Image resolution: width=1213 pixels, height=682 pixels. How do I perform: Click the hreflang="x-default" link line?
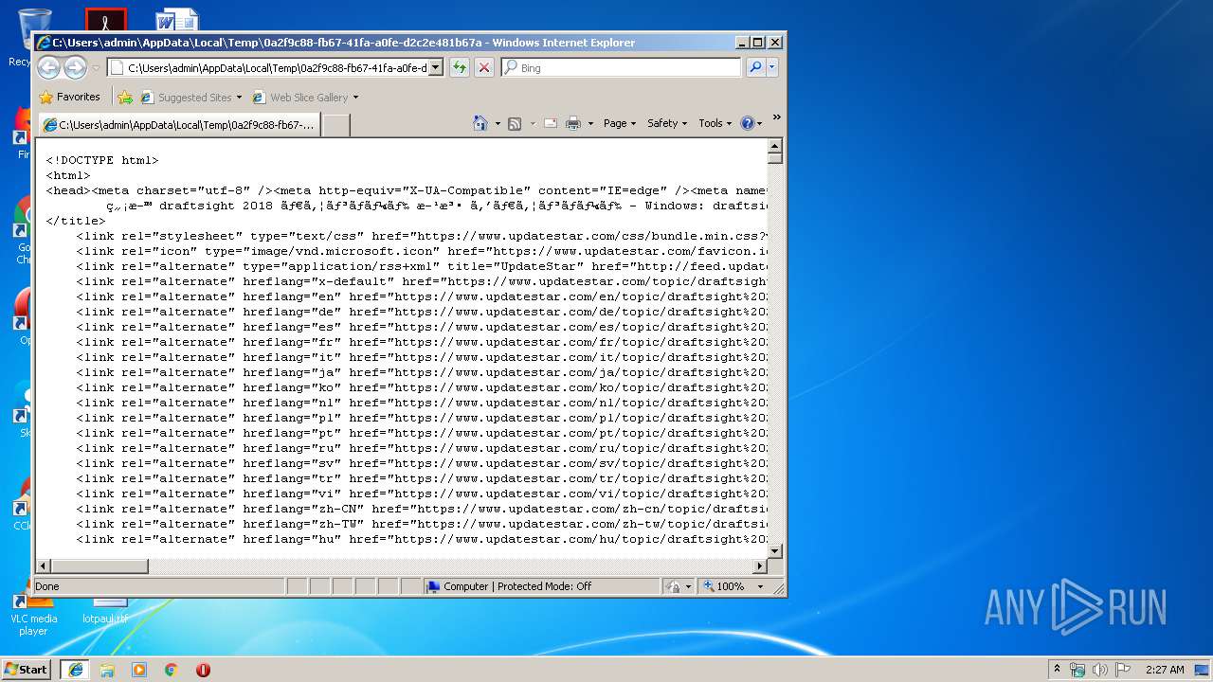coord(421,281)
